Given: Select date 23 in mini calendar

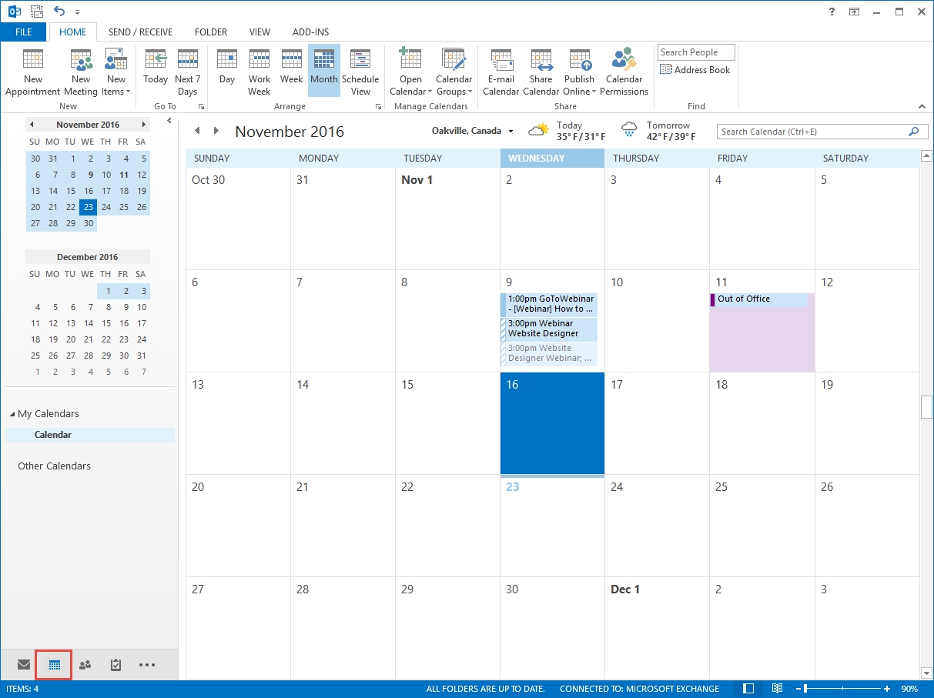Looking at the screenshot, I should (x=89, y=207).
